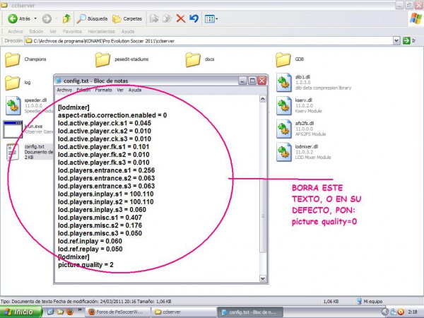Image resolution: width=424 pixels, height=318 pixels.
Task: Click the Move To toolbar icon
Action: [x=154, y=18]
